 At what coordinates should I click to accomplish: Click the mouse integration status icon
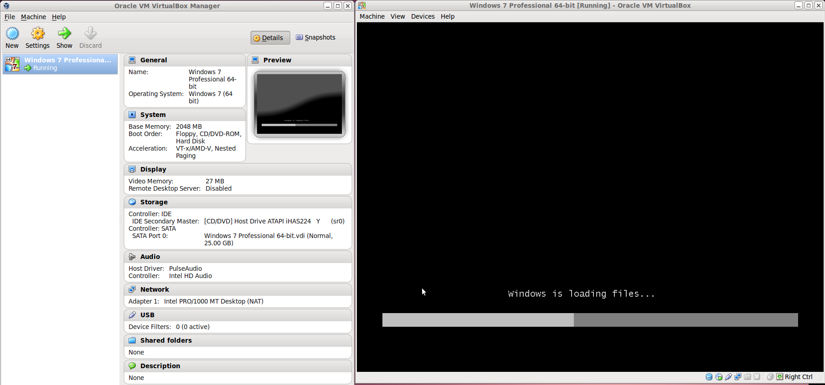point(770,377)
